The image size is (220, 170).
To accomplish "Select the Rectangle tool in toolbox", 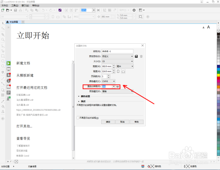I will 3,56.
